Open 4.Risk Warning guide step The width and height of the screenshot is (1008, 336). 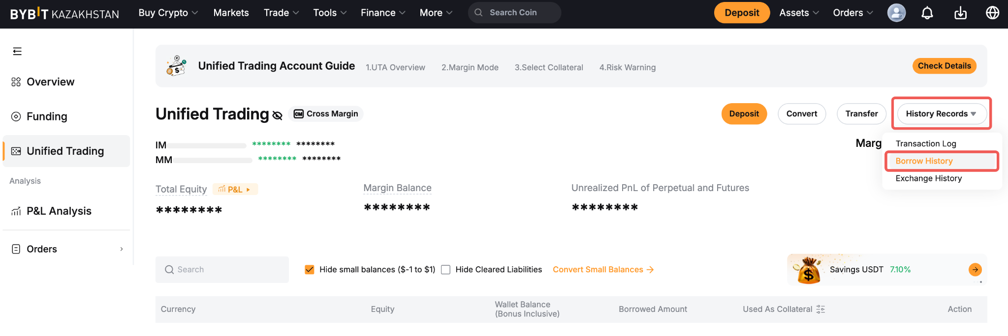(x=628, y=67)
